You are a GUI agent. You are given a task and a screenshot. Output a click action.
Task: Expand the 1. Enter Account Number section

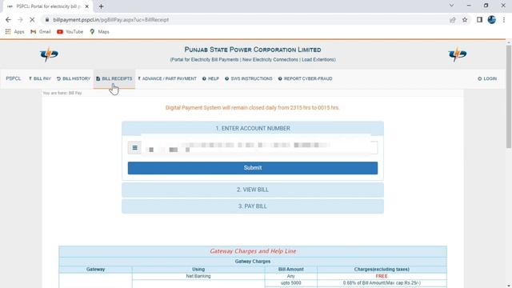(253, 128)
